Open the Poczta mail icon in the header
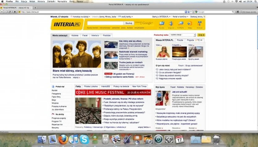 [162, 24]
